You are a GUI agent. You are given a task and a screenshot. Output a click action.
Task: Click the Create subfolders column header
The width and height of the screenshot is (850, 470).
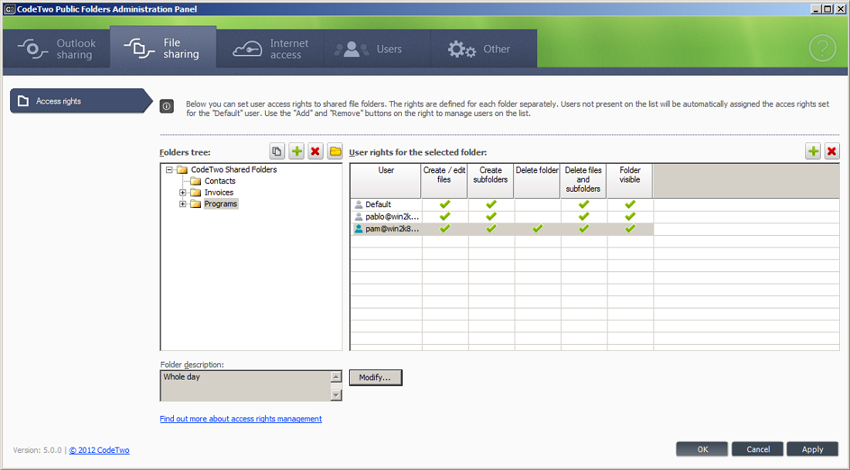tap(491, 181)
